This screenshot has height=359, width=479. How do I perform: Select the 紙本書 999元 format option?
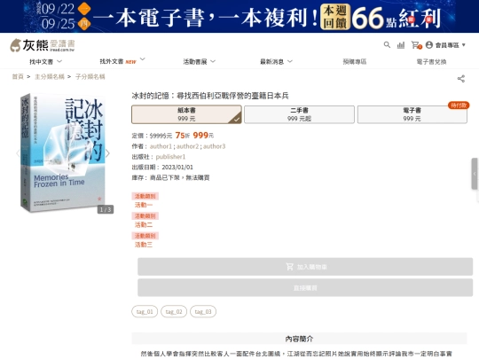(186, 114)
